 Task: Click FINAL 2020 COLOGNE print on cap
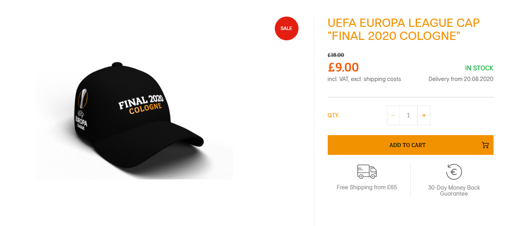[x=141, y=105]
